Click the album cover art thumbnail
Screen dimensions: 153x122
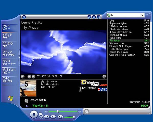28,88
